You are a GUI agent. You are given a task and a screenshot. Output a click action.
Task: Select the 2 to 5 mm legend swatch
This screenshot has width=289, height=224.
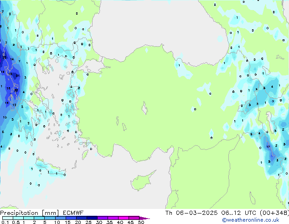39,218
